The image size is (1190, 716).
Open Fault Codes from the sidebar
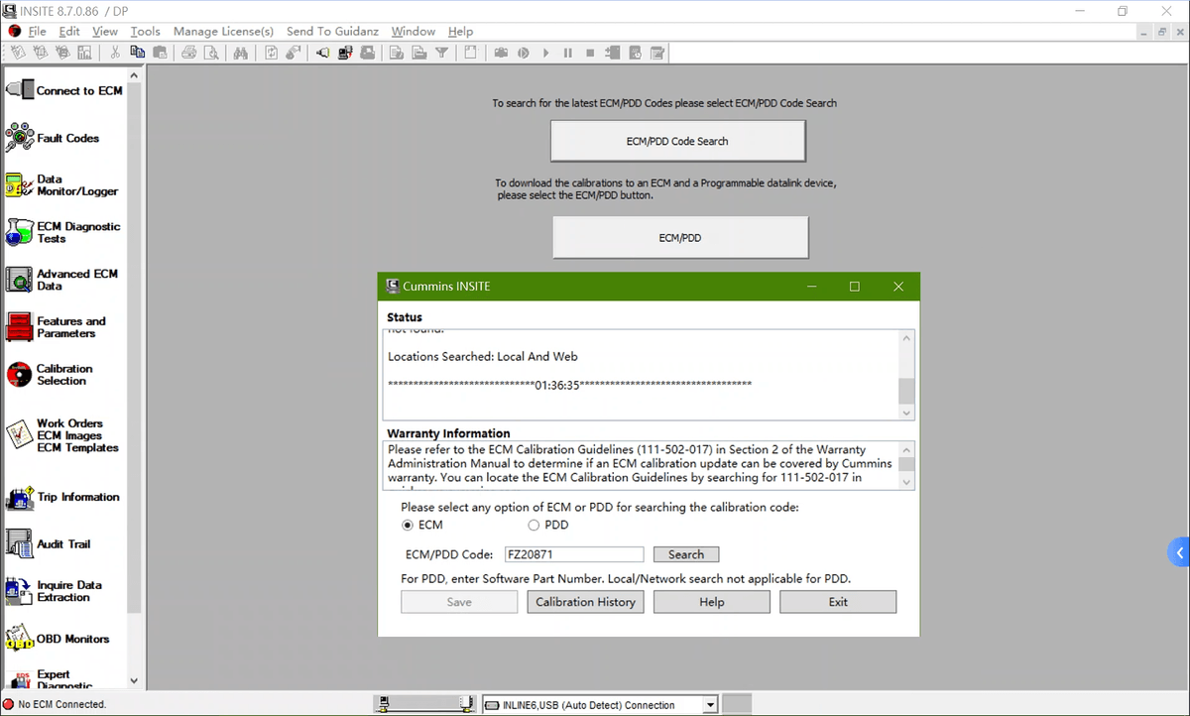(20, 138)
